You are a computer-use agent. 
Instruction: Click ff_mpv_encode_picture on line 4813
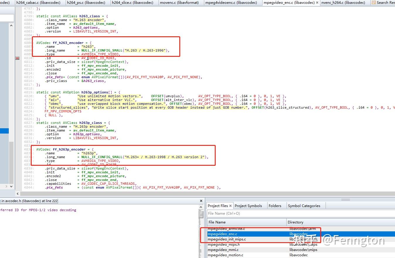(x=103, y=69)
